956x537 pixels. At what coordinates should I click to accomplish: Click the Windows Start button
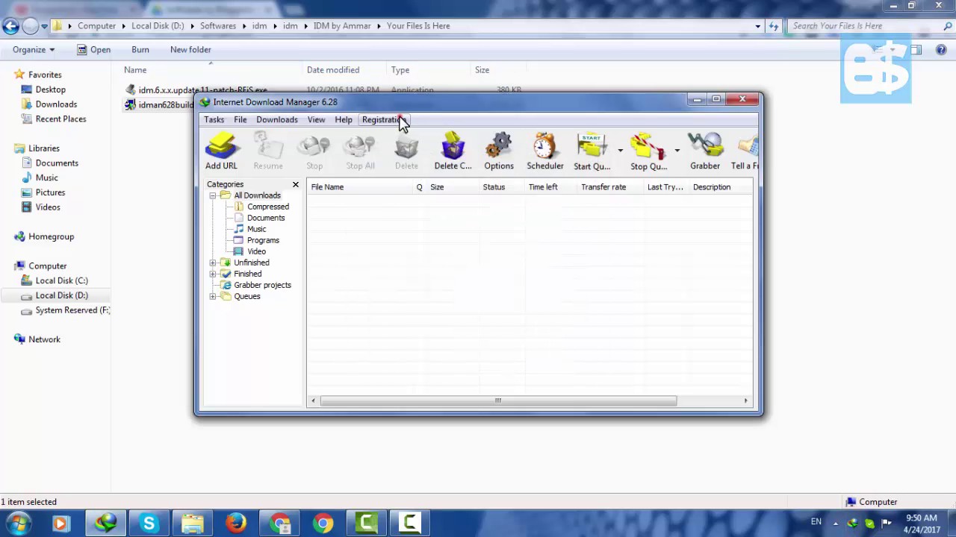click(x=19, y=523)
